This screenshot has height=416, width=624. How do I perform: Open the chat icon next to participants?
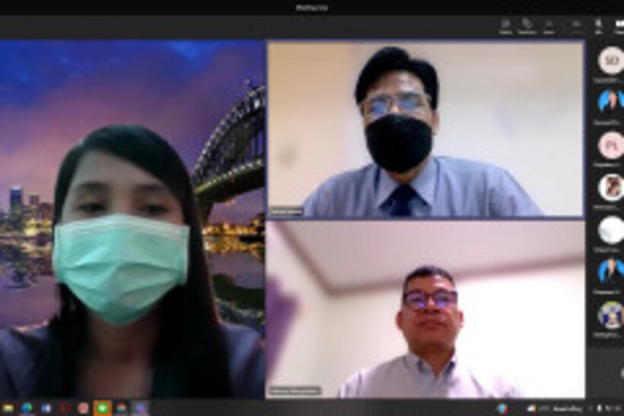click(527, 27)
